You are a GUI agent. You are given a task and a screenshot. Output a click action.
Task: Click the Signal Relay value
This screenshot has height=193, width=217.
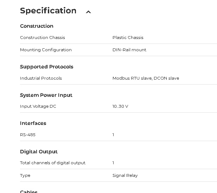125,175
